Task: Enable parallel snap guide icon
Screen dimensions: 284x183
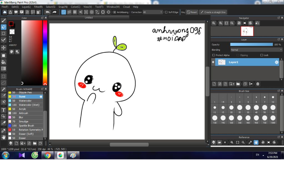Action: pos(69,12)
